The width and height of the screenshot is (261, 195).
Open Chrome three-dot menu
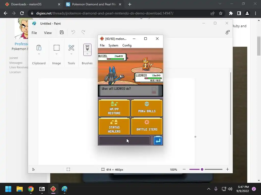tap(255, 13)
